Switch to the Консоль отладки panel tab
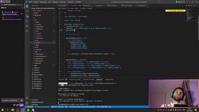 [88, 80]
